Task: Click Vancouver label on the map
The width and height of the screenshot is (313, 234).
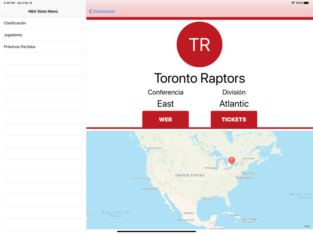Action: 156,148
